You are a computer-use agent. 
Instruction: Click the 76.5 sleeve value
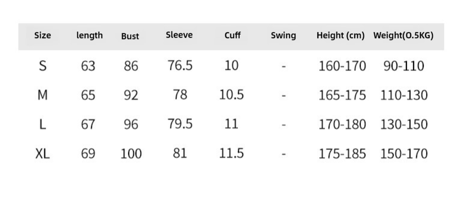click(x=180, y=65)
